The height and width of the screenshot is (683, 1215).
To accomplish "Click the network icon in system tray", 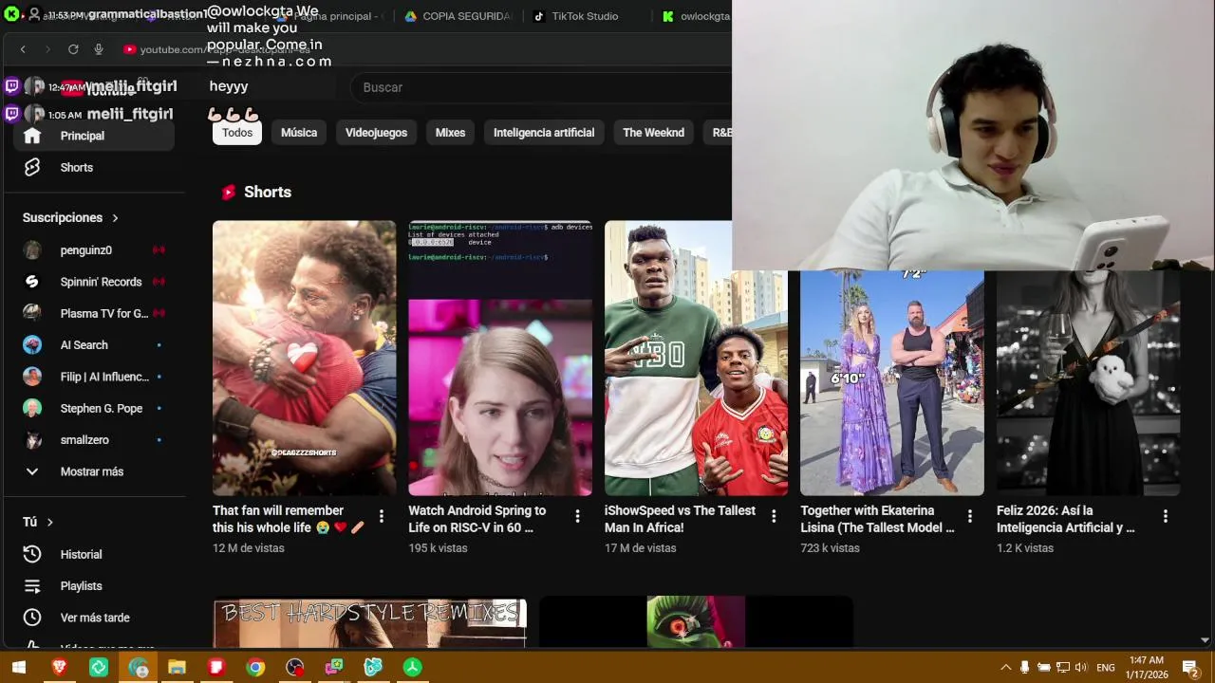I will tap(1062, 668).
